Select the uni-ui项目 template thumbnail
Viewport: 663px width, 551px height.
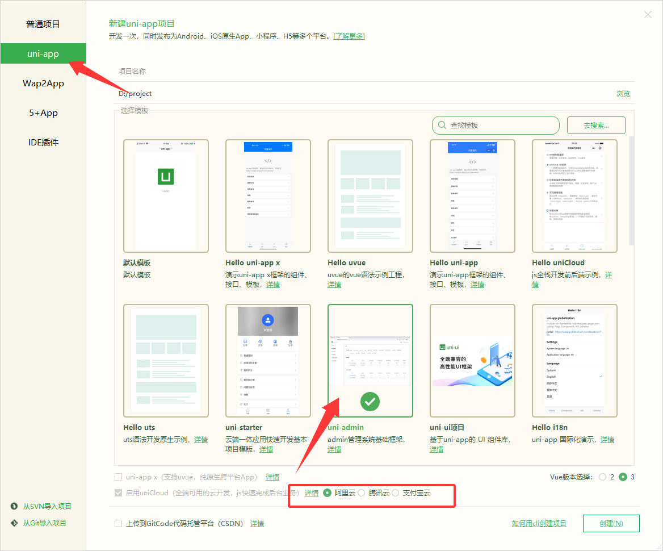click(x=472, y=361)
